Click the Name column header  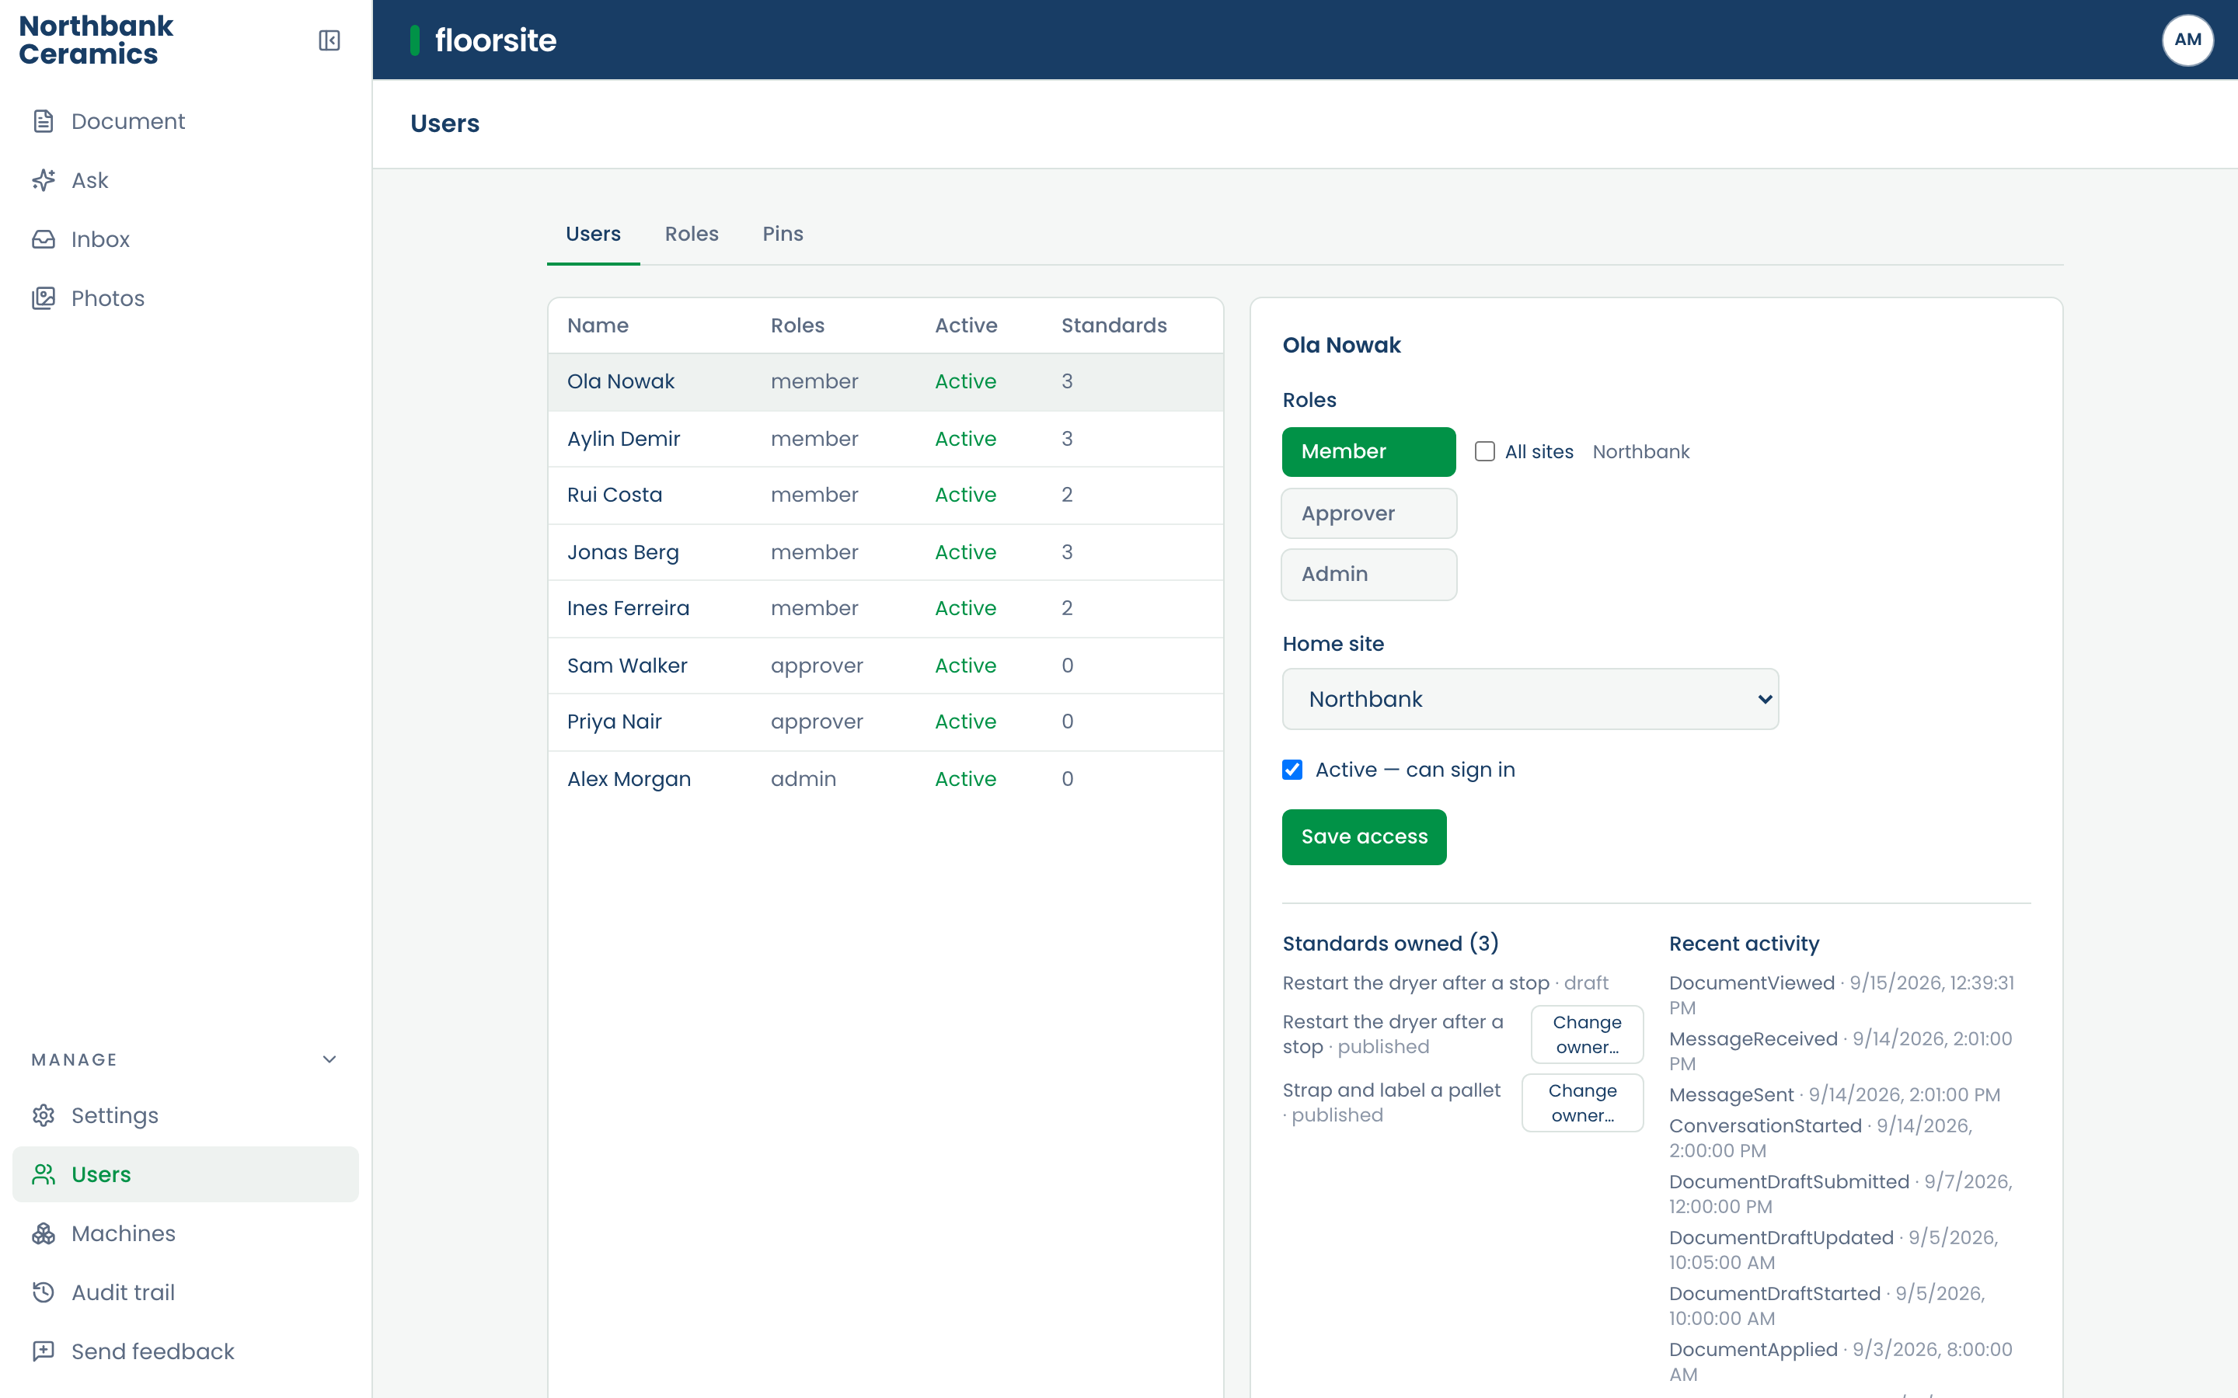point(598,325)
